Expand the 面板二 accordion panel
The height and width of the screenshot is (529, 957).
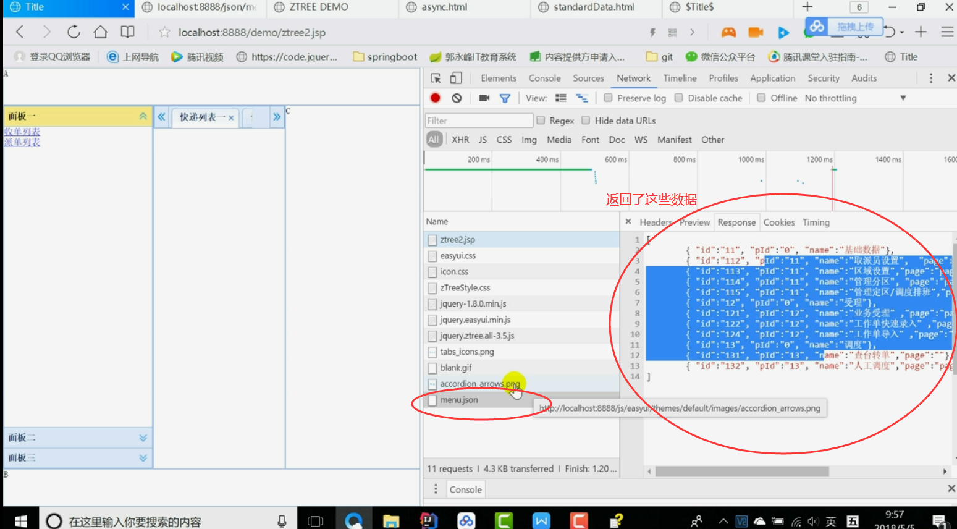[x=143, y=438]
